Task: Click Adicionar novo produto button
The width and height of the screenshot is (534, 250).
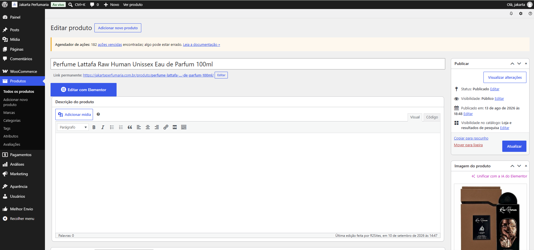Action: tap(118, 28)
